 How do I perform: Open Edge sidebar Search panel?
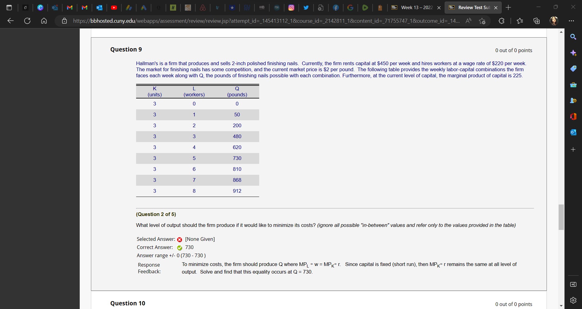(x=574, y=37)
